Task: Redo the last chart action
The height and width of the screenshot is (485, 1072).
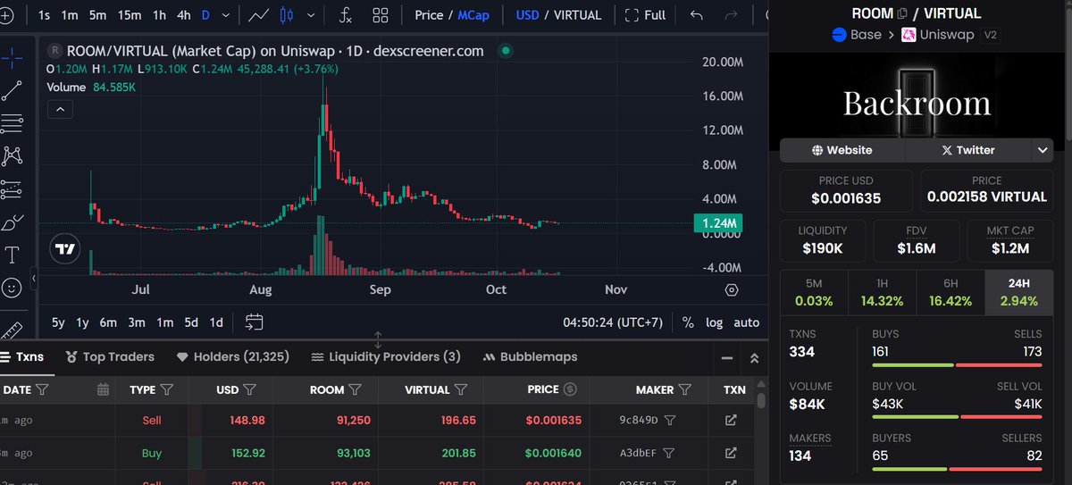Action: point(731,15)
